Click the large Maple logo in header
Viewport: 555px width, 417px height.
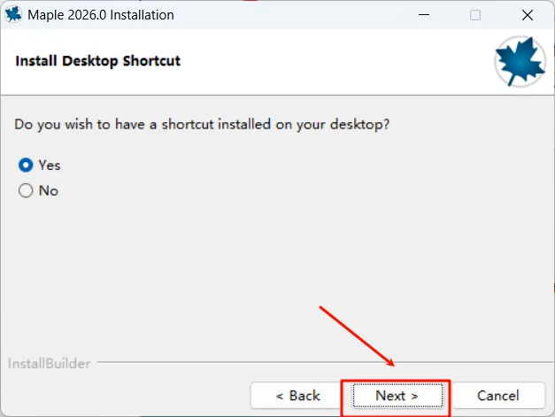(x=520, y=61)
